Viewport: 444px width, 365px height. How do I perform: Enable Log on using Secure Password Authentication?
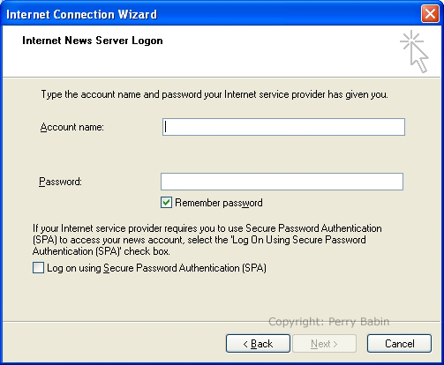pos(38,268)
